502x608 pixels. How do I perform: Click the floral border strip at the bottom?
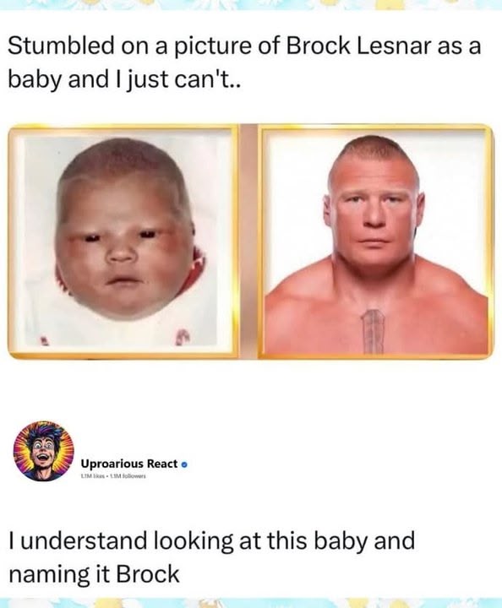[251, 603]
